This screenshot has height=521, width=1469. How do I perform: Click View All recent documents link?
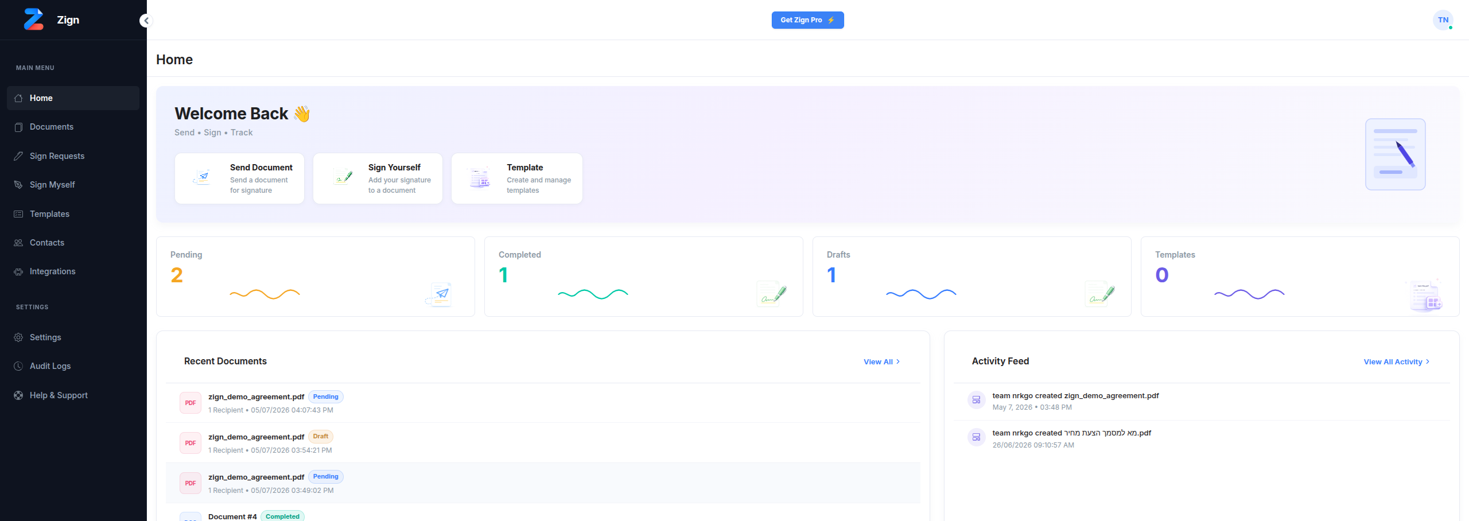tap(882, 361)
